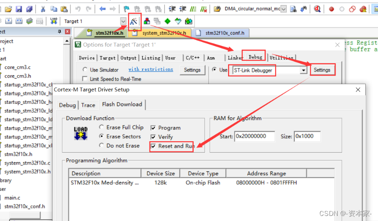Viewport: 378px width, 221px height.
Task: Select system_stm32f10x.c in the project tree
Action: (x=27, y=163)
